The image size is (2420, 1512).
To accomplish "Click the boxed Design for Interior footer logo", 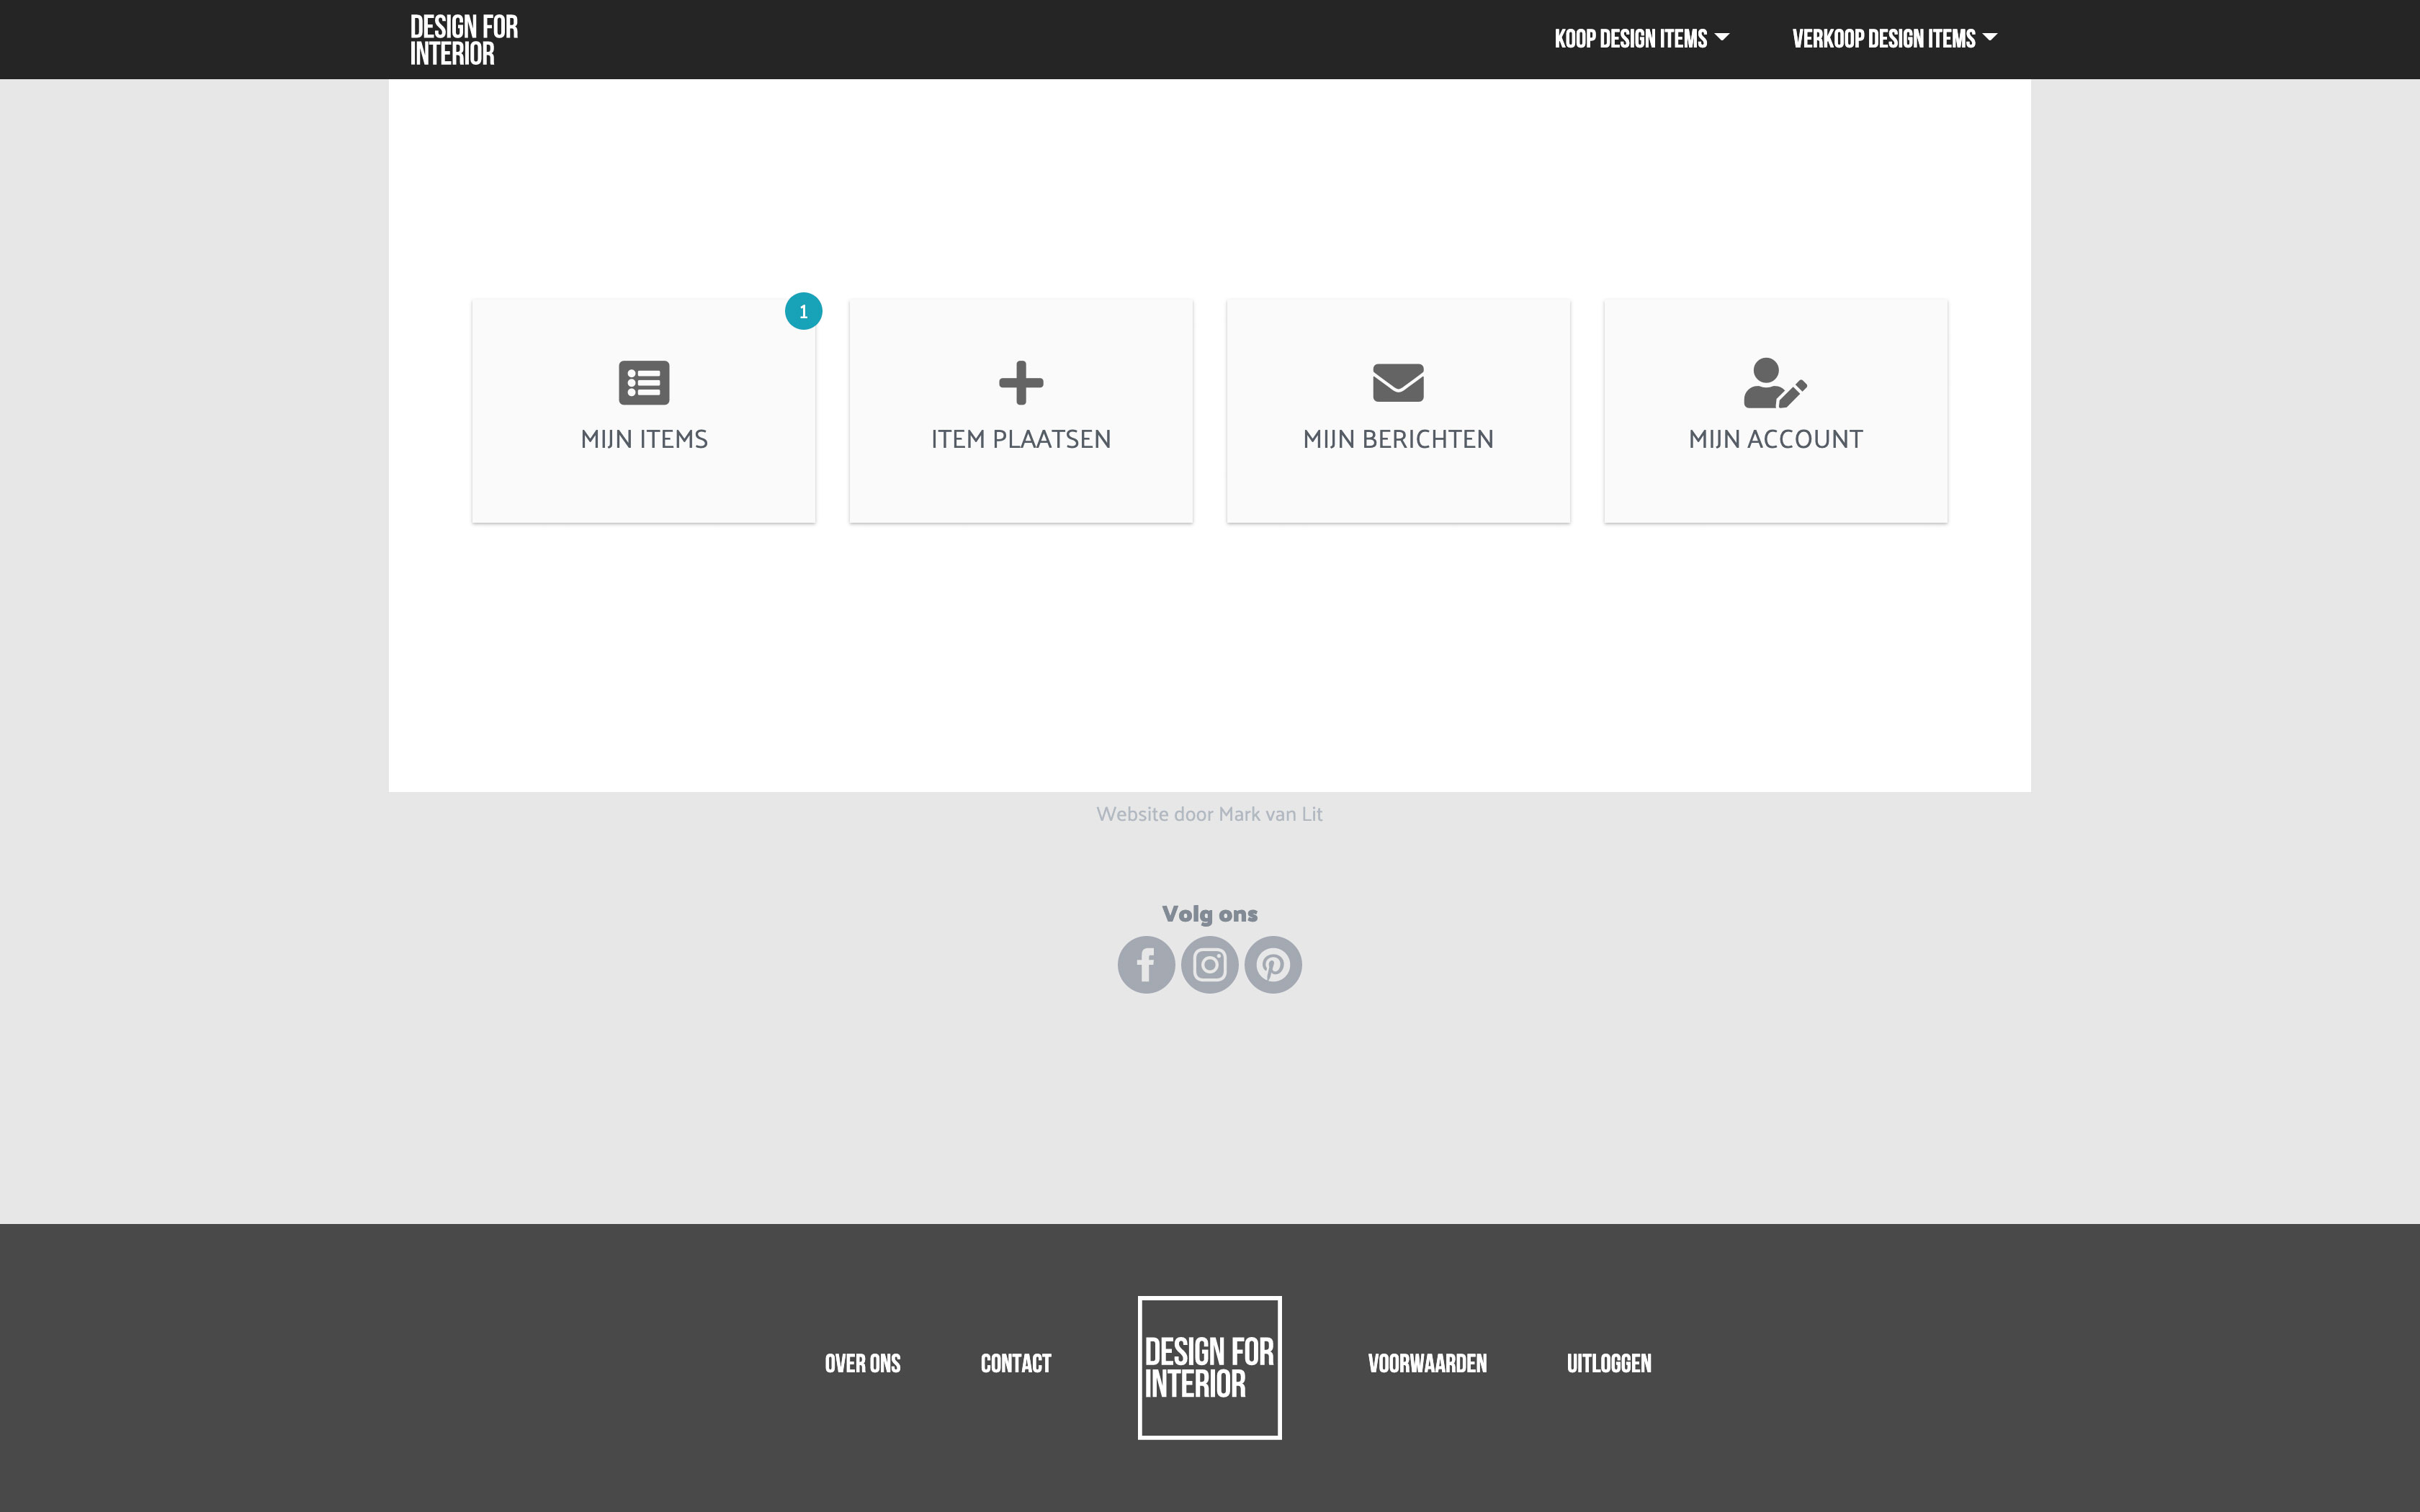I will pos(1210,1367).
